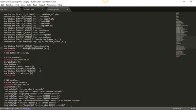This screenshot has width=196, height=110.
Task: Change indentation via Tab Size: 4
Action: click(177, 109)
